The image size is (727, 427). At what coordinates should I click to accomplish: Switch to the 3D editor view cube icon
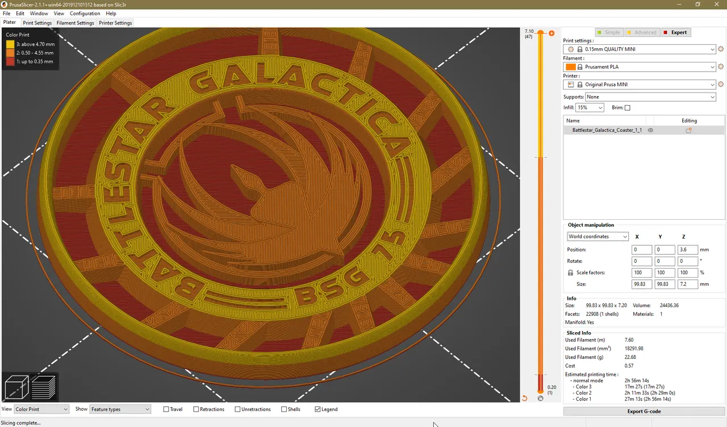pos(16,388)
